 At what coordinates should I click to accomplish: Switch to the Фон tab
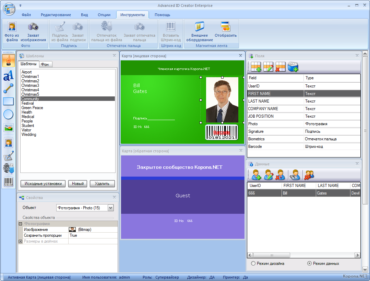[x=45, y=64]
